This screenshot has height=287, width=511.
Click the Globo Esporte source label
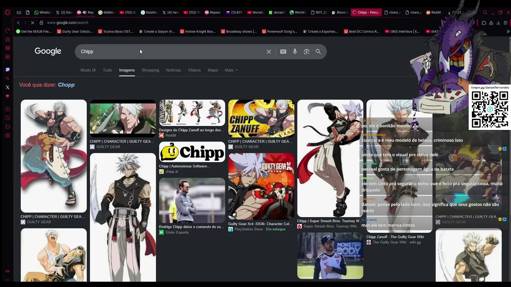tap(177, 232)
